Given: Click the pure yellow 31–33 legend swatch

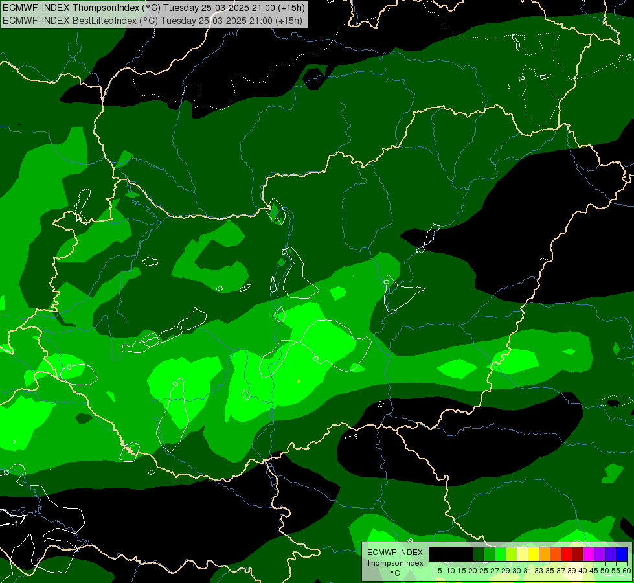Looking at the screenshot, I should click(x=534, y=554).
